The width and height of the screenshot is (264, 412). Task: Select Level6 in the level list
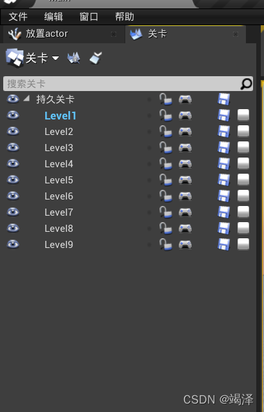tap(59, 196)
